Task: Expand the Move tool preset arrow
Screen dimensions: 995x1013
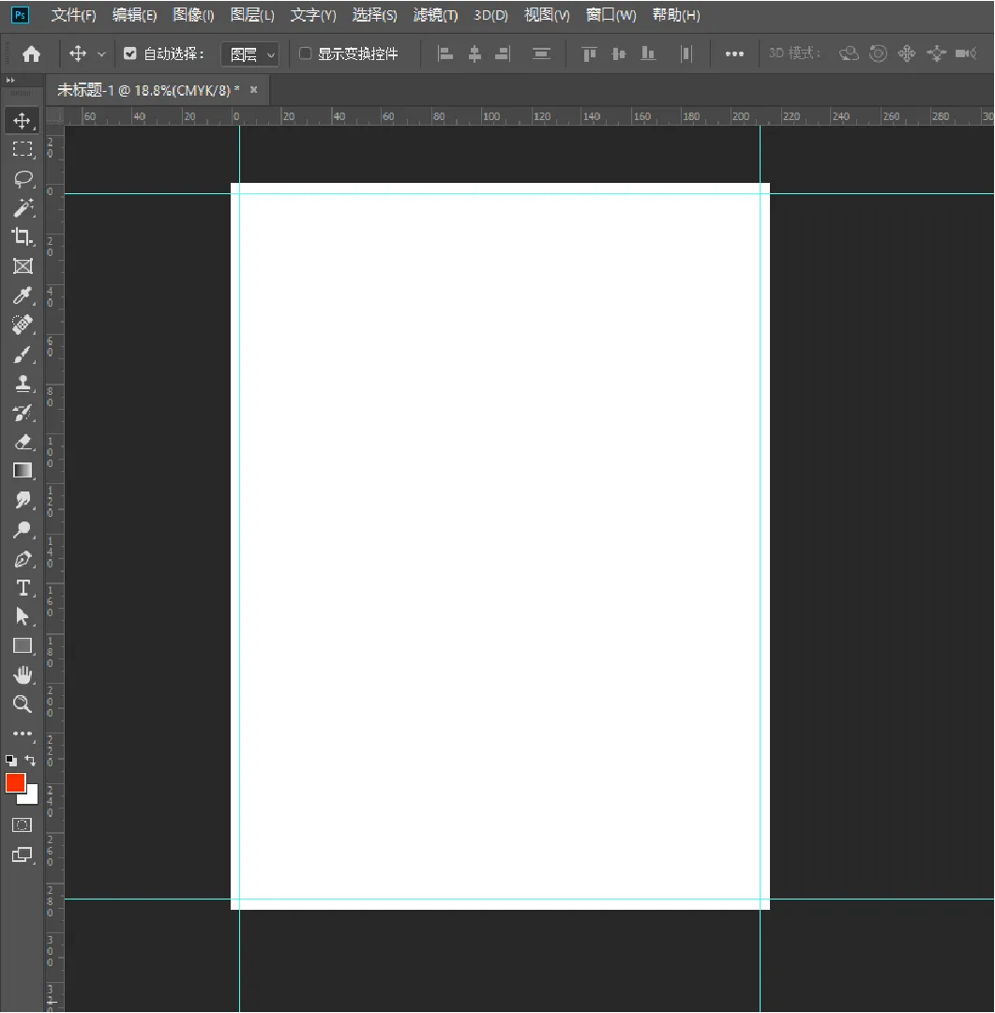Action: click(x=101, y=54)
